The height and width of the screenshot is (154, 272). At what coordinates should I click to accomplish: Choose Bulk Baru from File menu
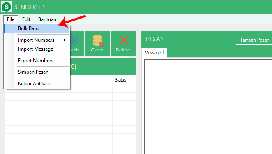(x=37, y=28)
